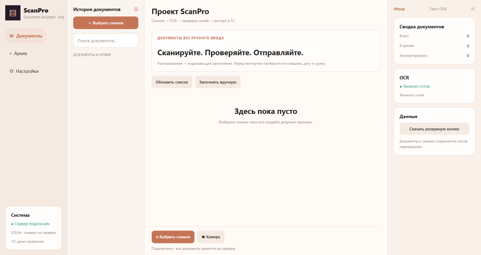Click the bottom 'Выбрать снимок' button
This screenshot has width=481, height=255.
(x=173, y=237)
